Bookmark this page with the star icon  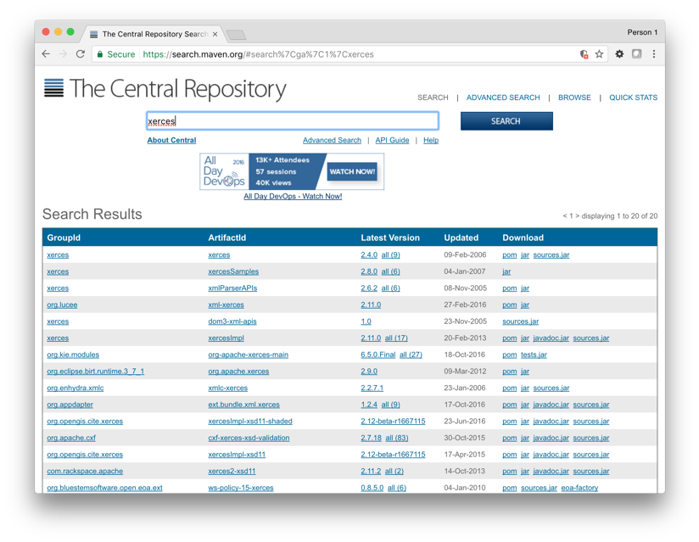pyautogui.click(x=599, y=54)
